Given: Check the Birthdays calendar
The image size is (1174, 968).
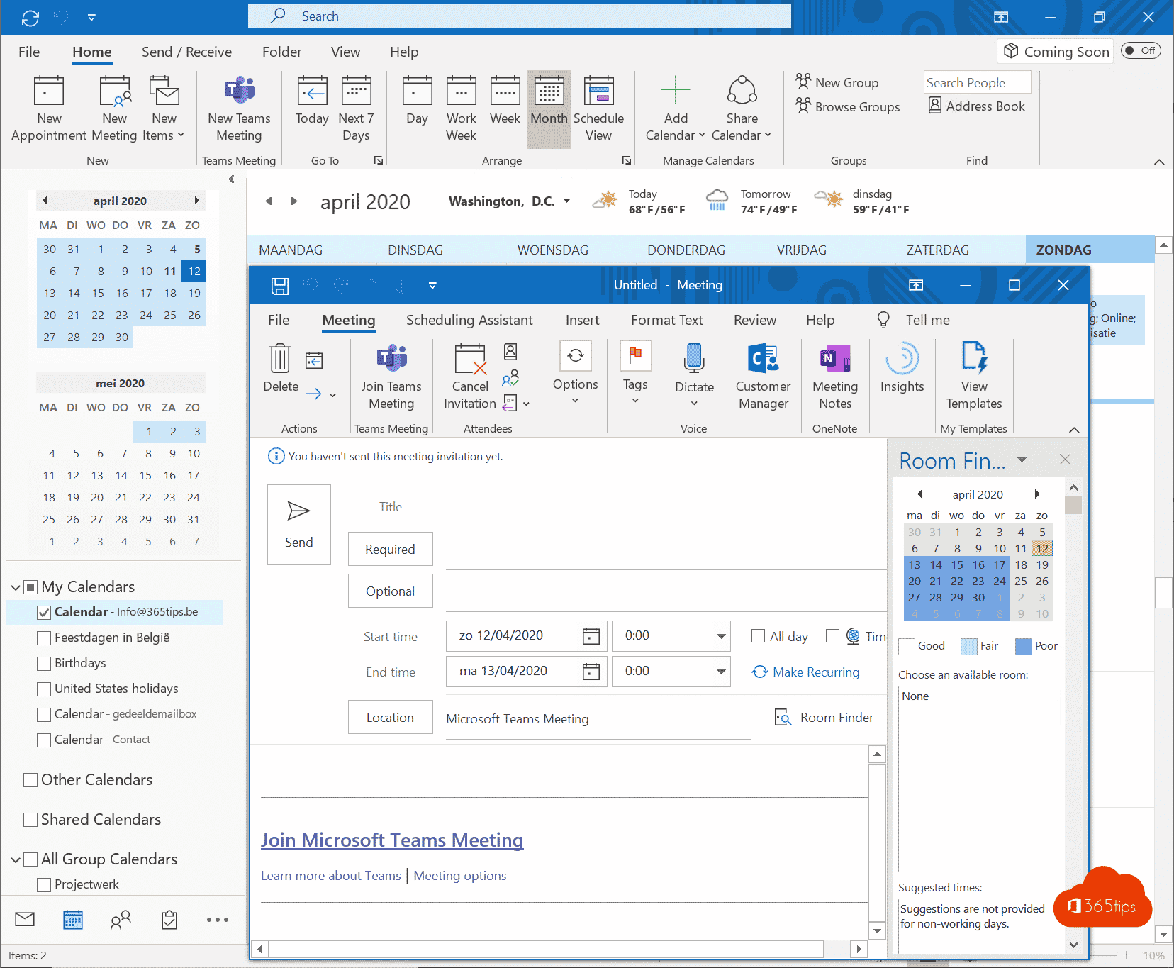Looking at the screenshot, I should (44, 664).
